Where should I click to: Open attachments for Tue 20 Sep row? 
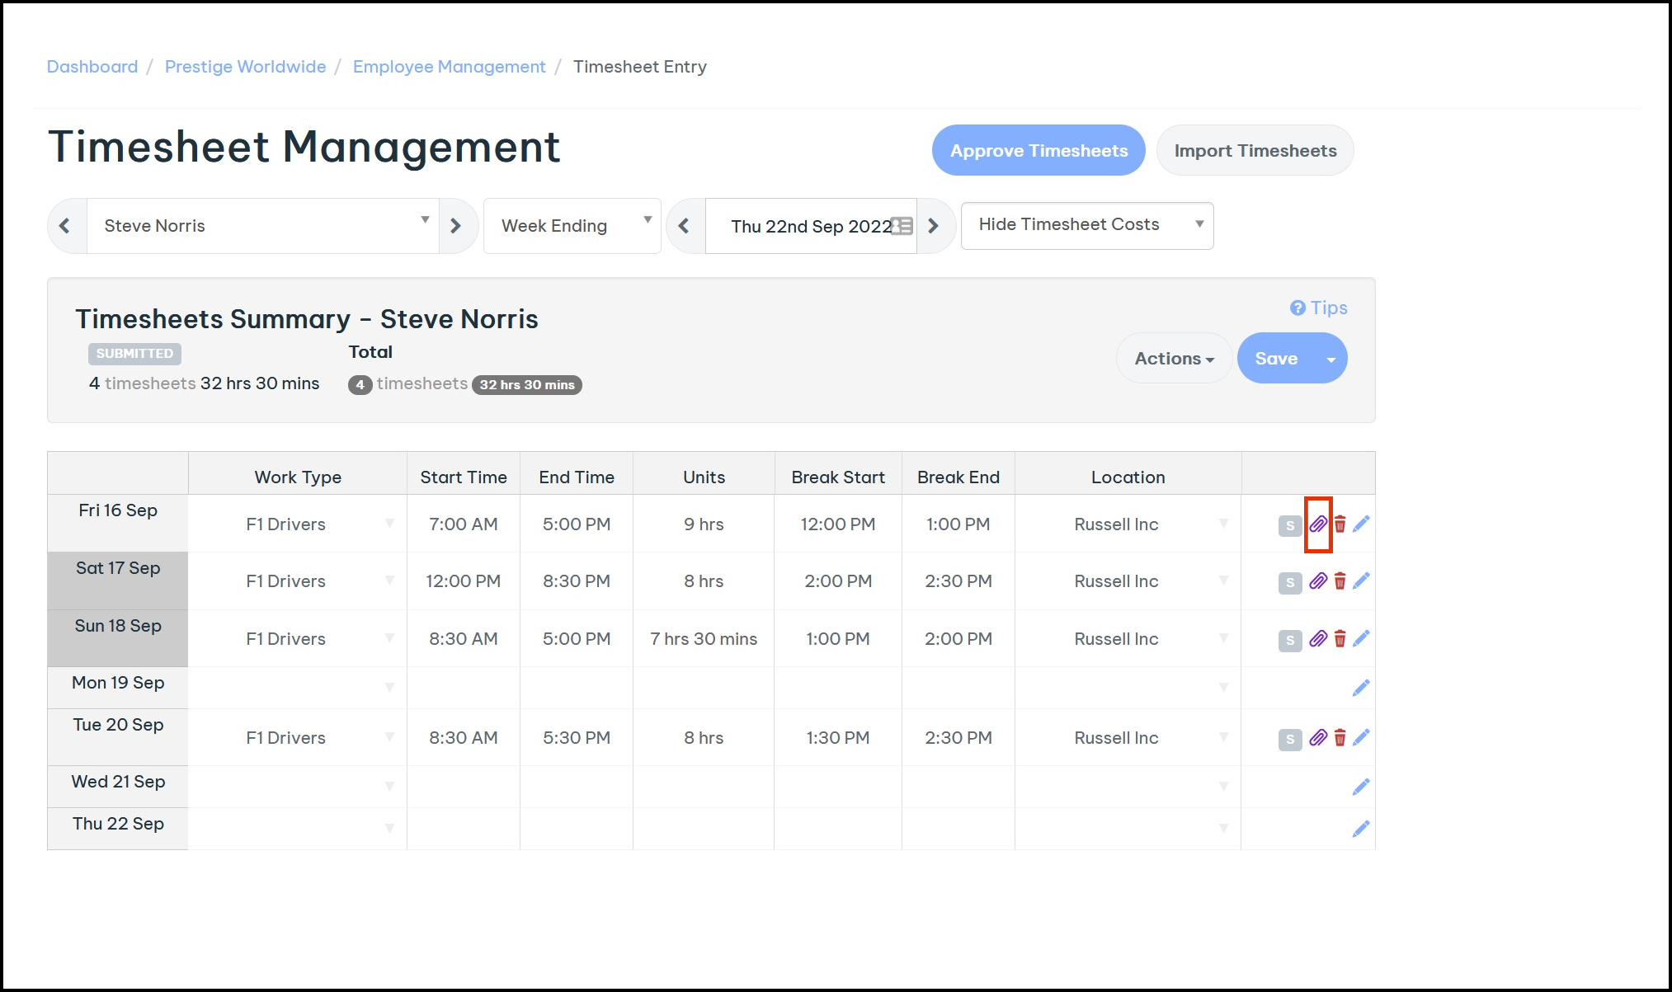pos(1318,738)
